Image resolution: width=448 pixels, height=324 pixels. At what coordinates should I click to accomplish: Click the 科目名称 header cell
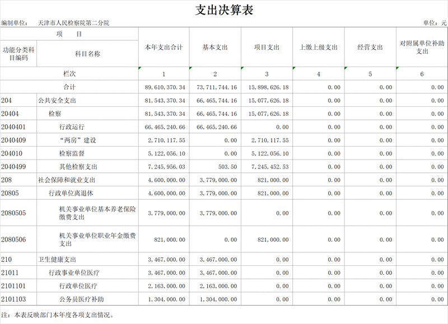click(88, 54)
